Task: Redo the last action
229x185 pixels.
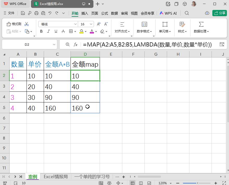Action: coord(57,13)
